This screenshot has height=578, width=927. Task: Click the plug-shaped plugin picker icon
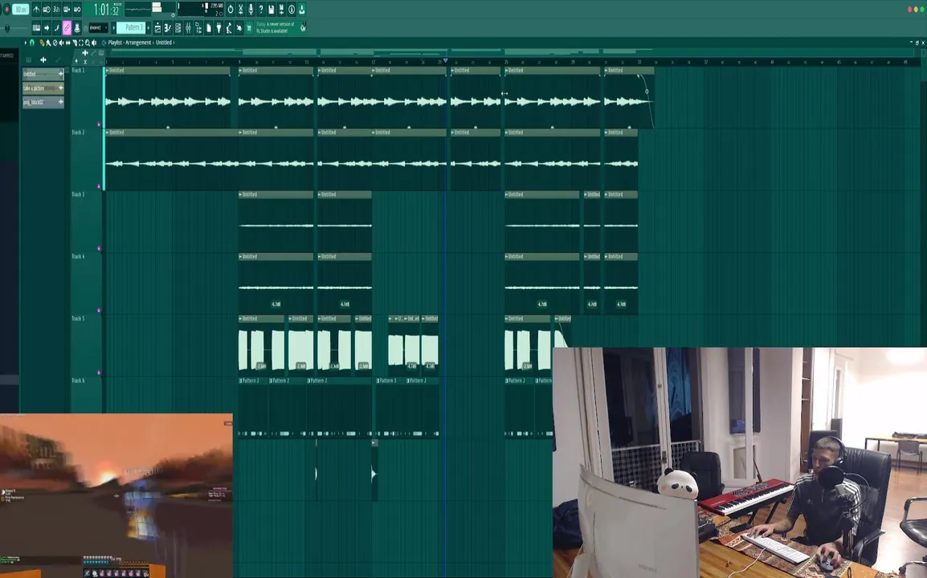(x=218, y=28)
